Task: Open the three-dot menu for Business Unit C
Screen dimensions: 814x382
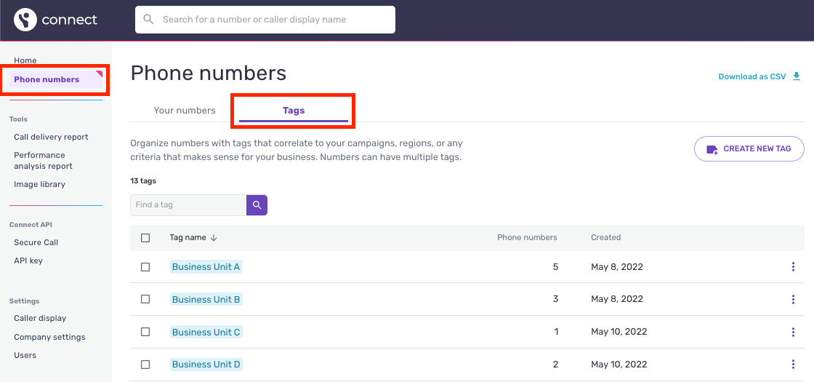Action: (x=793, y=332)
